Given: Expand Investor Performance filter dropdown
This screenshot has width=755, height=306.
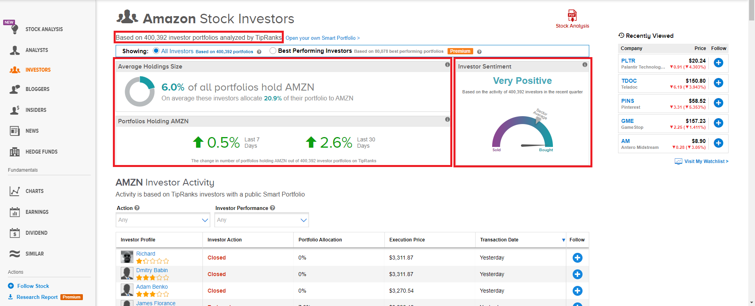Looking at the screenshot, I should pyautogui.click(x=262, y=220).
